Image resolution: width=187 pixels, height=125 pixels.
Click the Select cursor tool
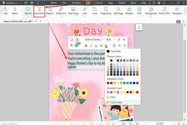(x=15, y=11)
